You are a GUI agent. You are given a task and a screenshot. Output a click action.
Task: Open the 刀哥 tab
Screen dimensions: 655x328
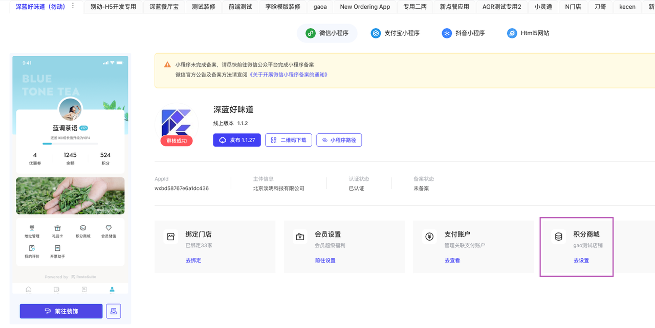(x=601, y=7)
